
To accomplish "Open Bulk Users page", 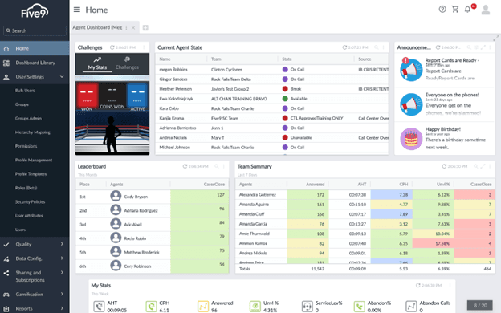I will click(25, 91).
